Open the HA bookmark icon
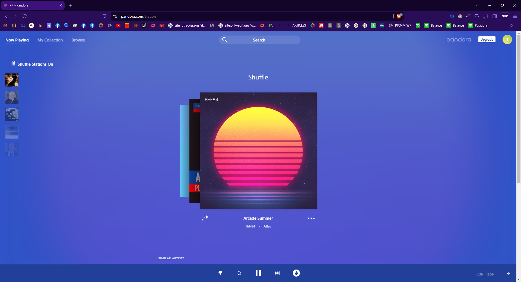This screenshot has height=282, width=521. pos(382,25)
